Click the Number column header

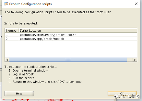pyautogui.click(x=12, y=31)
